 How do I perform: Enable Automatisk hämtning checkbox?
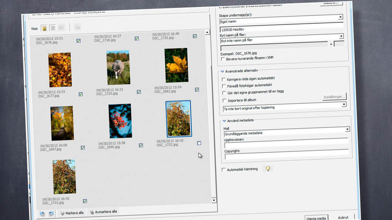pos(223,169)
